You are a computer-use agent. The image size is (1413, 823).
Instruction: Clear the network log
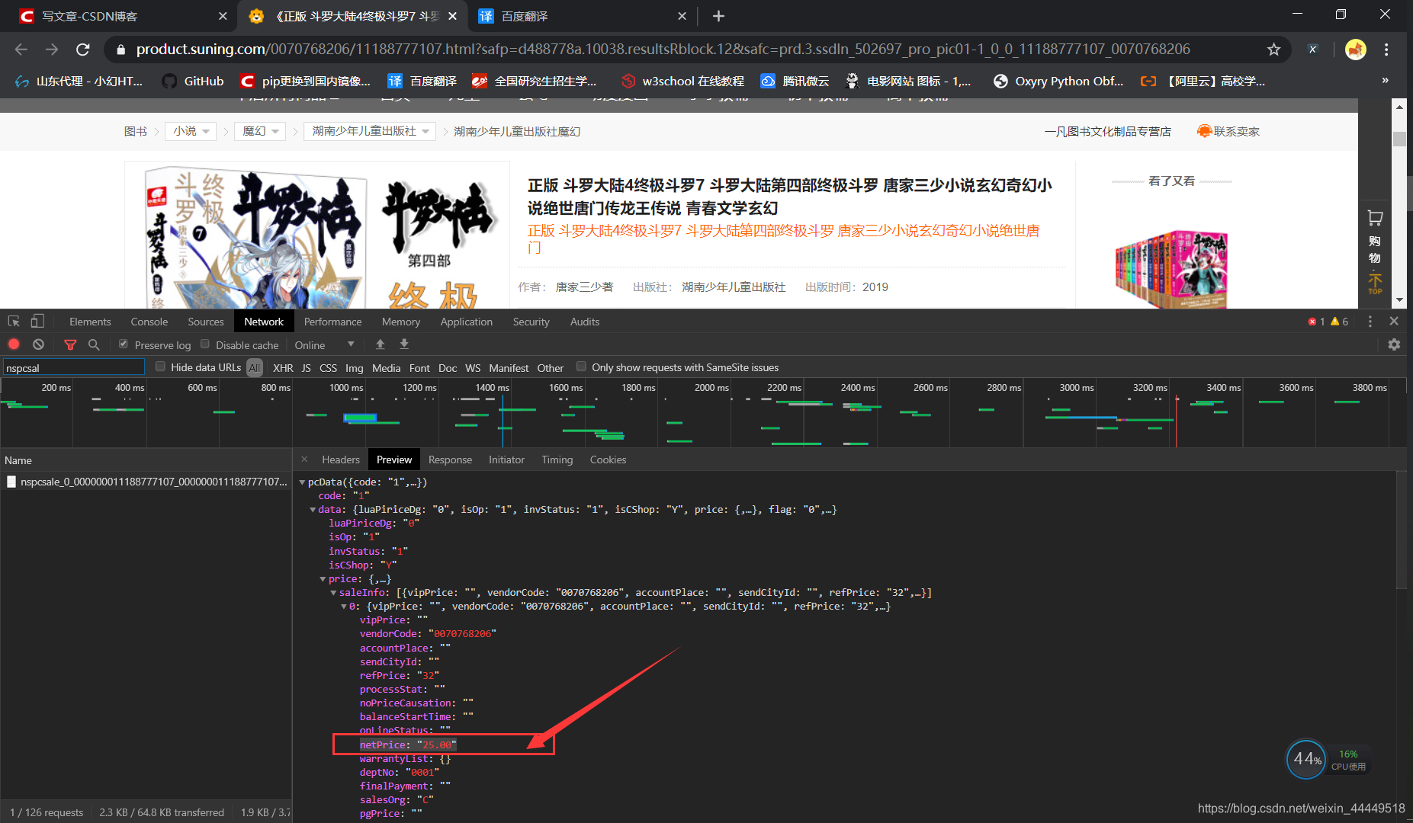click(38, 344)
